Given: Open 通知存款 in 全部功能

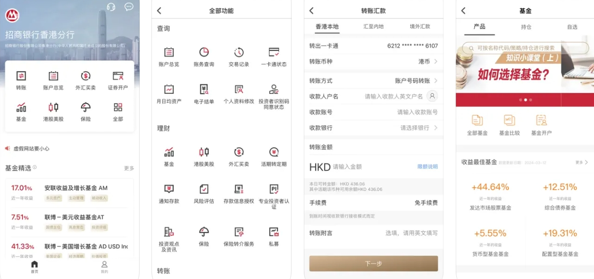Looking at the screenshot, I should (169, 194).
